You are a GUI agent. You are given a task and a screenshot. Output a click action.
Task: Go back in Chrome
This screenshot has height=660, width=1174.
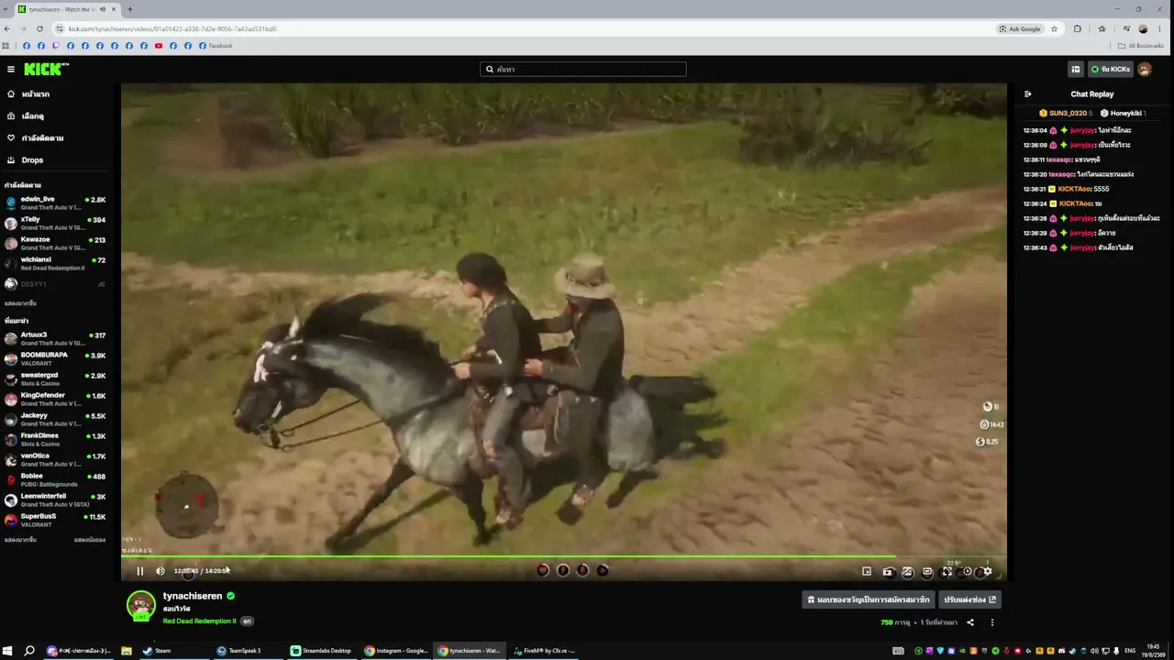click(7, 28)
